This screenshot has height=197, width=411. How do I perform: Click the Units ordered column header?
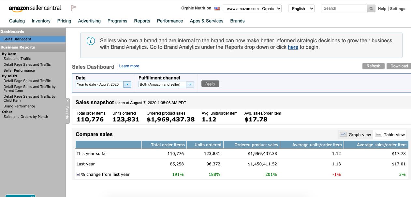coord(204,145)
